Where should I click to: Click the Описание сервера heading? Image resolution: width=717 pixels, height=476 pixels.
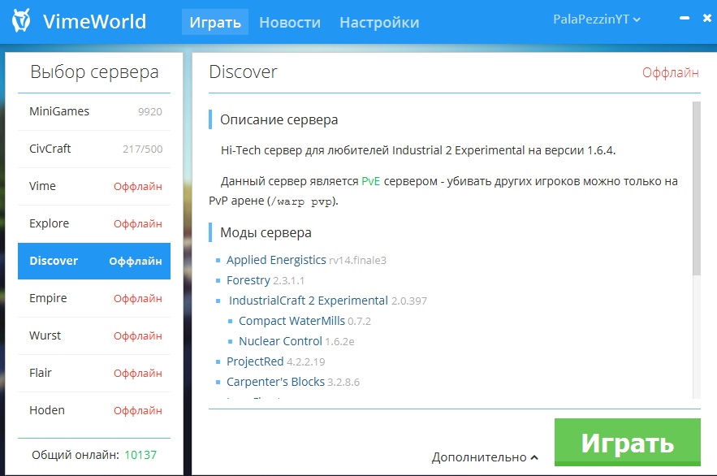click(x=279, y=119)
